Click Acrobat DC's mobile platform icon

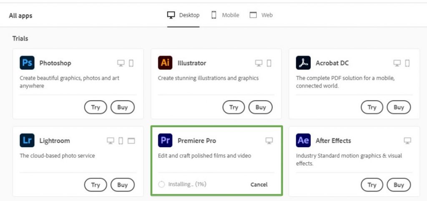tap(407, 63)
